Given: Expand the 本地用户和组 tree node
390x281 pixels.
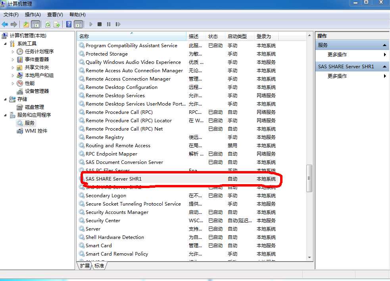Looking at the screenshot, I should pyautogui.click(x=13, y=75).
